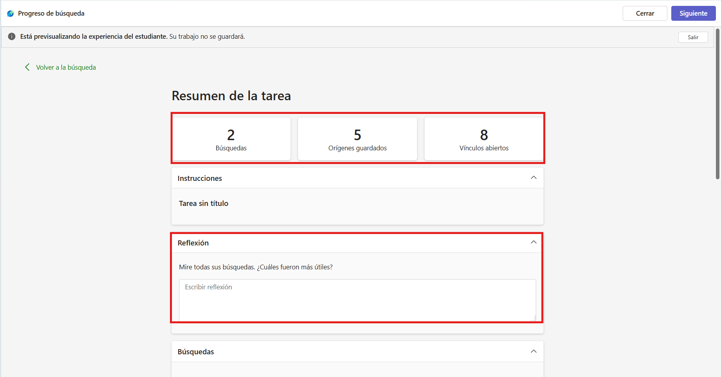Click the Cerrar button

point(645,13)
